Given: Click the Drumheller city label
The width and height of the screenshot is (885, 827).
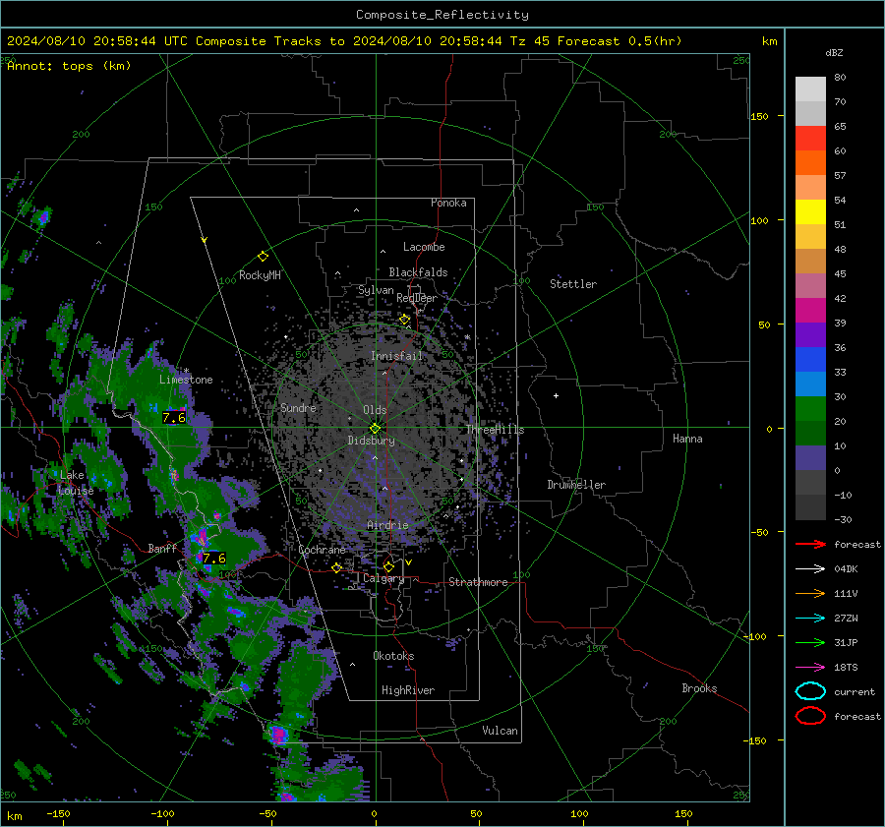Looking at the screenshot, I should pos(576,485).
